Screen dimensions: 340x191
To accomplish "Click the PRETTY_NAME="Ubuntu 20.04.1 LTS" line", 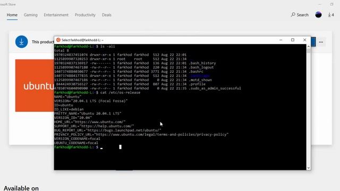I will coord(88,114).
